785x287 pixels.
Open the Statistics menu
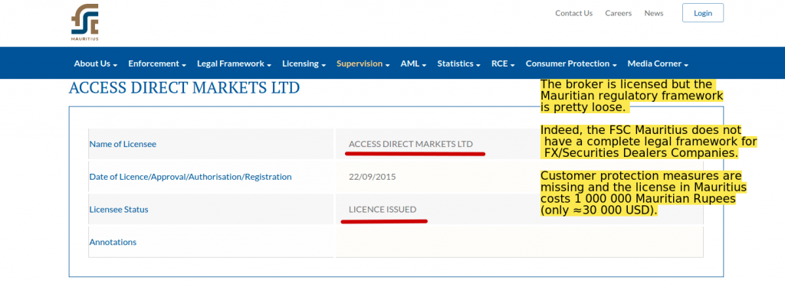pyautogui.click(x=458, y=64)
